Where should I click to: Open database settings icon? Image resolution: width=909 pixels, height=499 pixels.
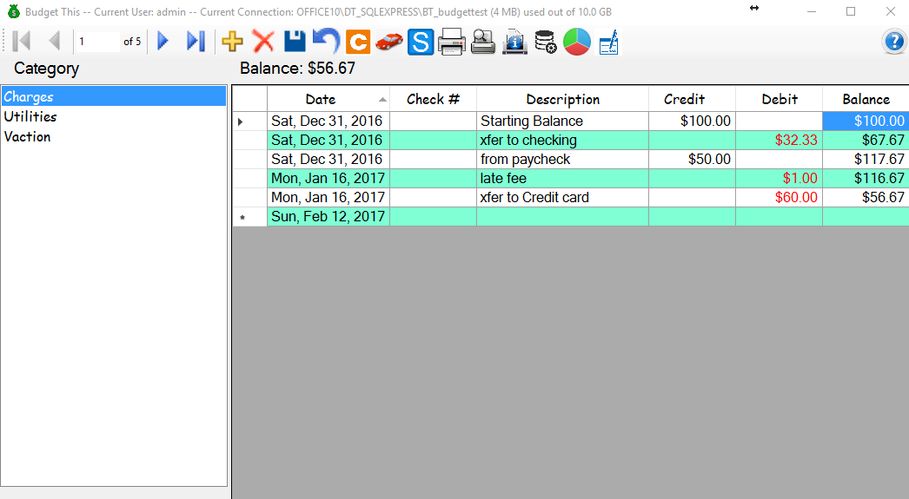coord(546,42)
